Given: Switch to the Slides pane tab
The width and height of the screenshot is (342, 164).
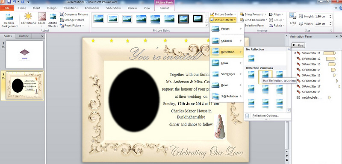Looking at the screenshot, I should point(8,36).
